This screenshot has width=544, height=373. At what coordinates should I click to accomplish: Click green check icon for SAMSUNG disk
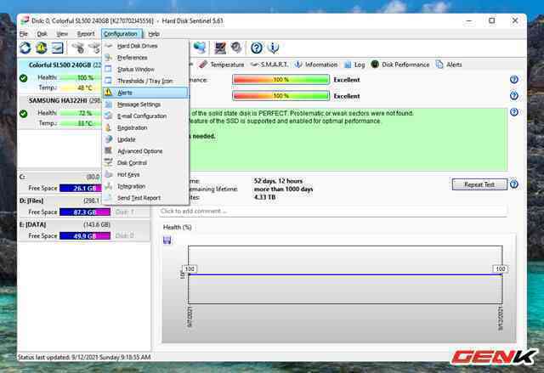[23, 113]
